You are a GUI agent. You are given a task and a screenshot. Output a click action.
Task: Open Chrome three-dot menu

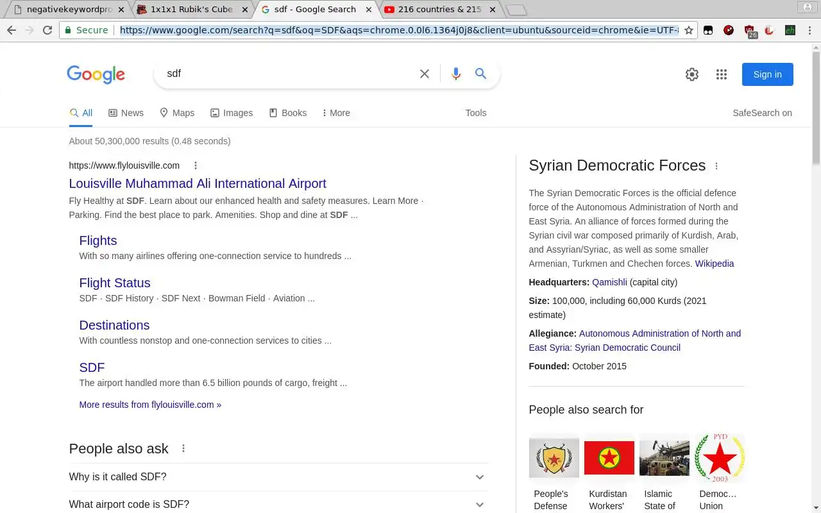point(811,30)
